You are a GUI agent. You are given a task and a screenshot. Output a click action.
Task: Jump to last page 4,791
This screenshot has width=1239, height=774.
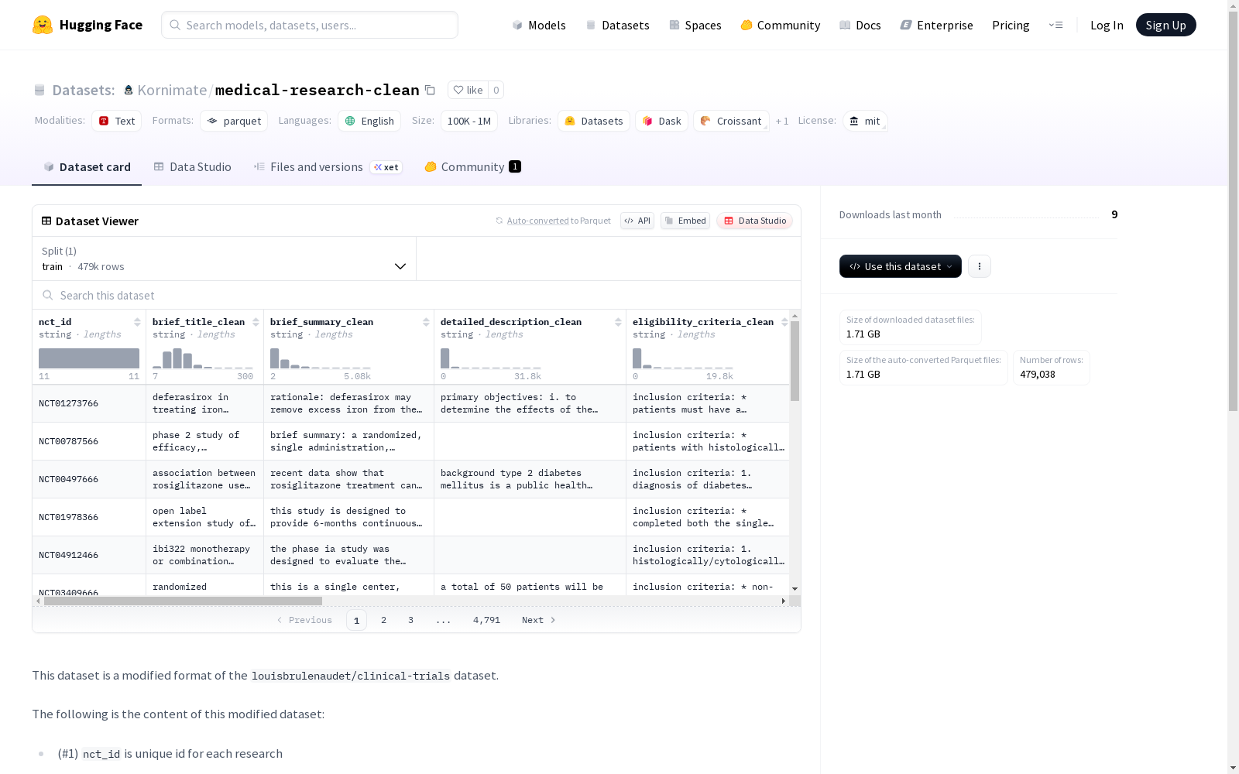click(486, 620)
